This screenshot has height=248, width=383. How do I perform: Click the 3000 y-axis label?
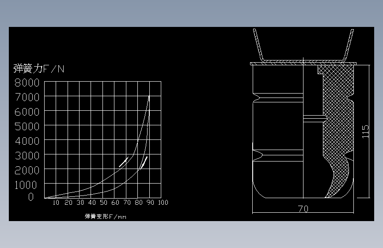pos(27,156)
